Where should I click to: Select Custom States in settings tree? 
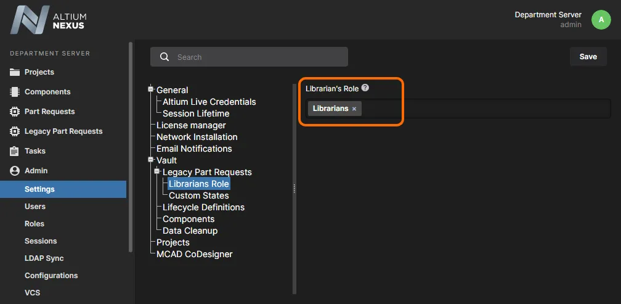[198, 195]
